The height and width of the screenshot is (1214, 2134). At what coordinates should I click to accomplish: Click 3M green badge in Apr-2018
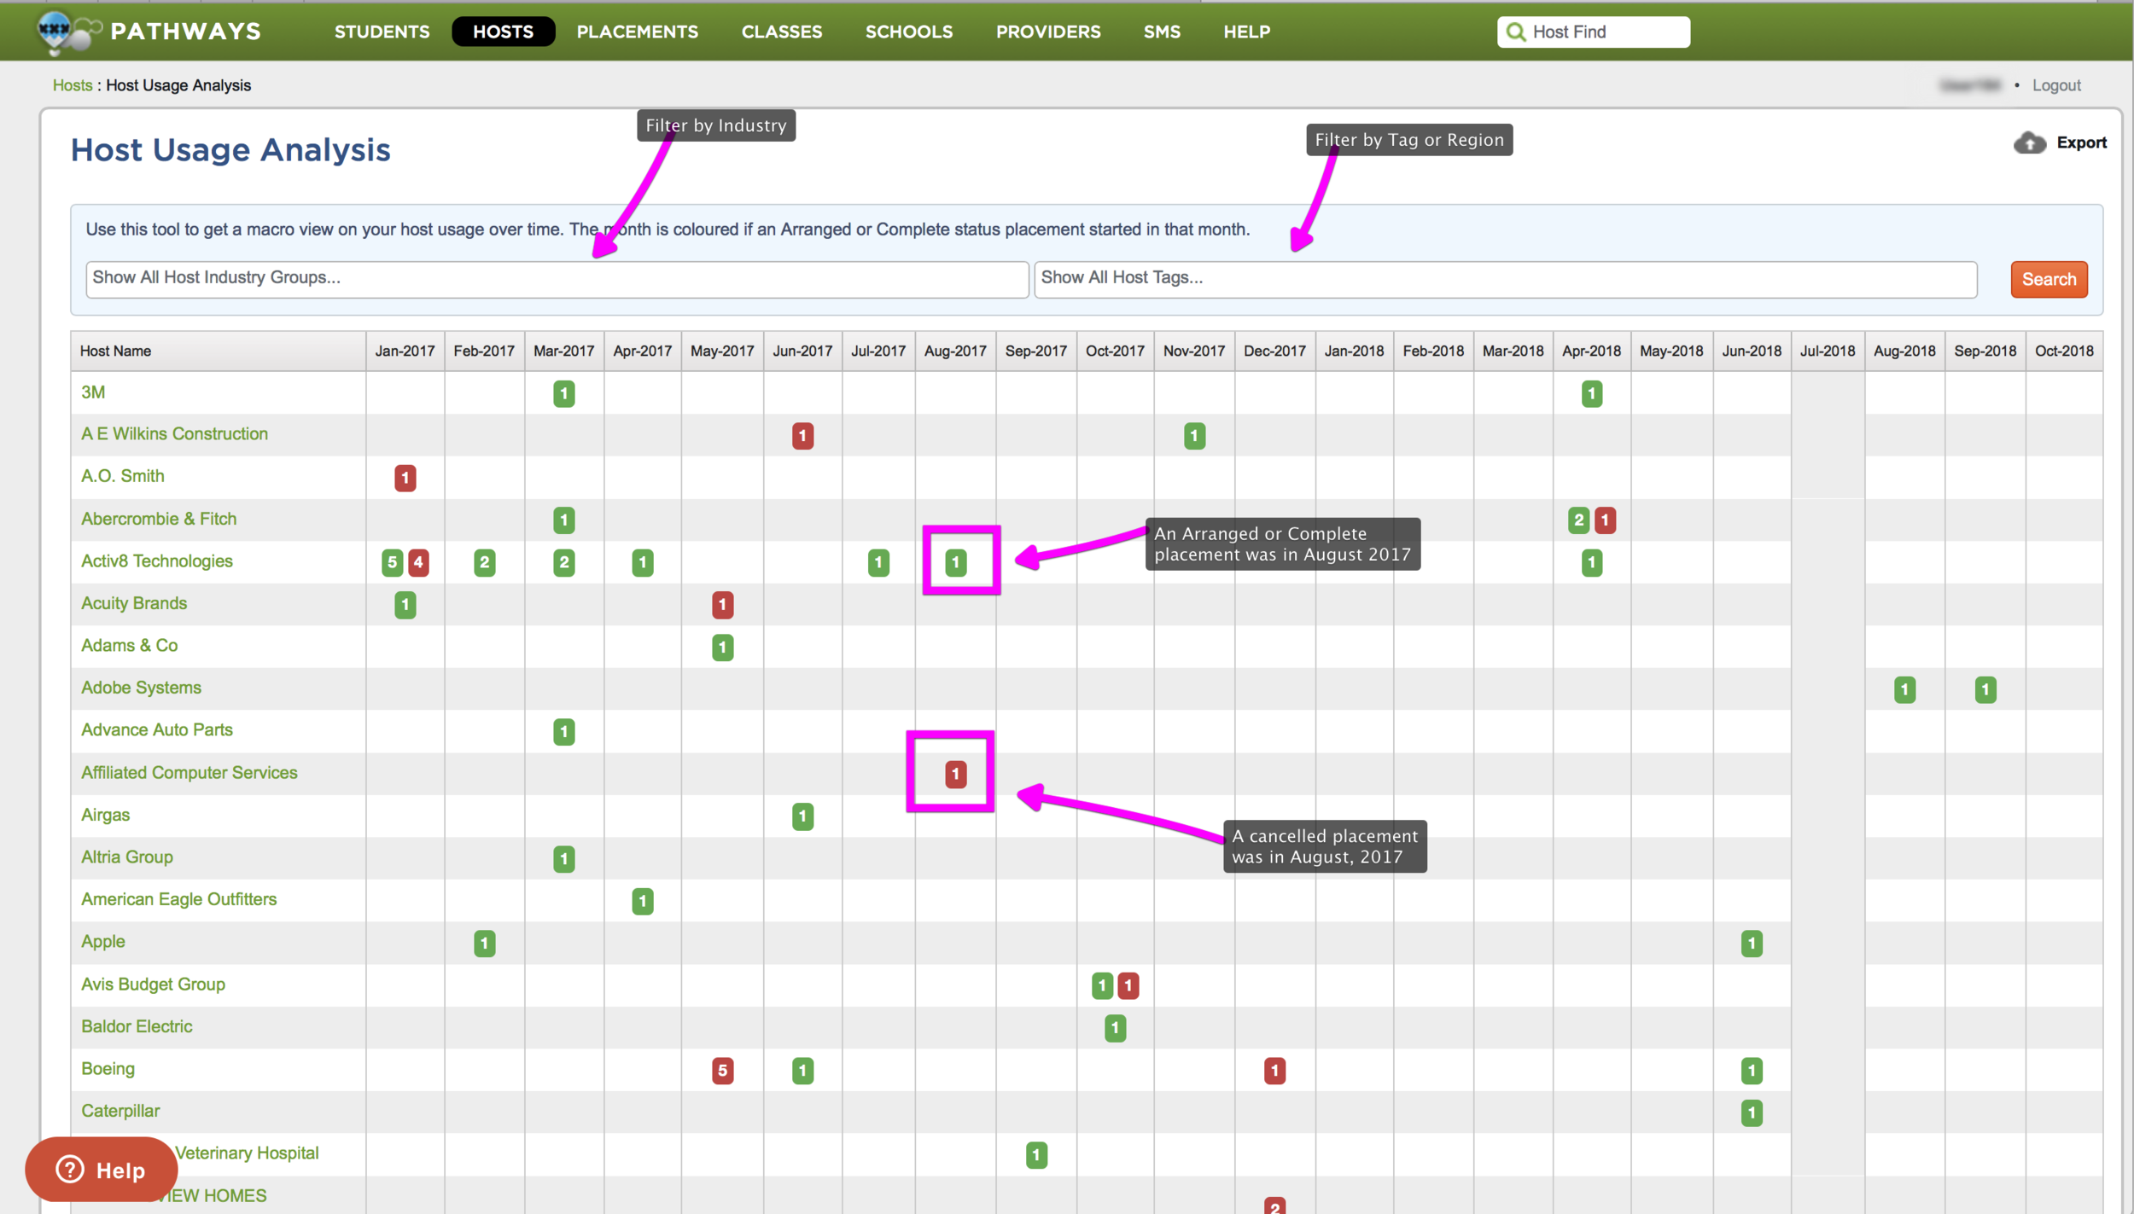point(1591,393)
